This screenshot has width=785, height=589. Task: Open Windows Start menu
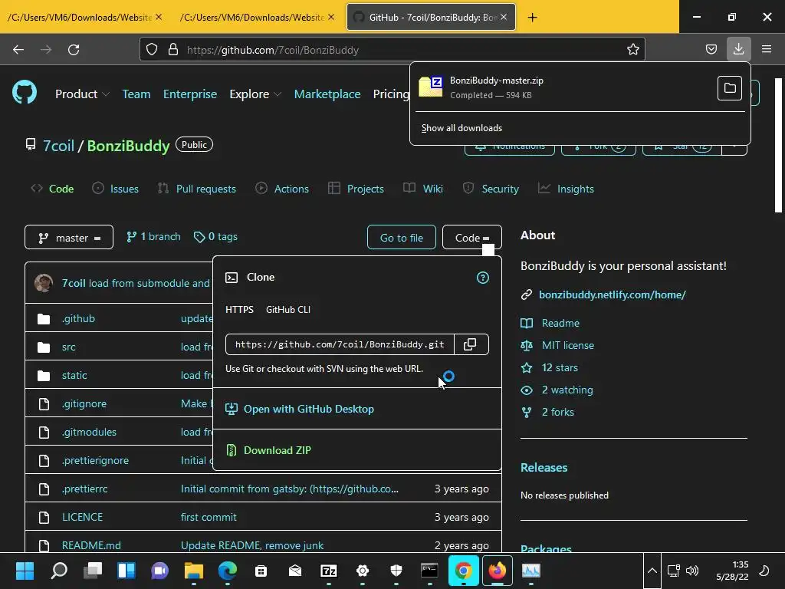(x=25, y=571)
